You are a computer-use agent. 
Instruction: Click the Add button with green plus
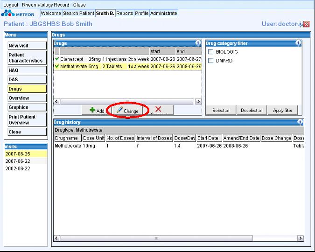[x=97, y=110]
